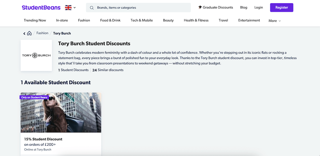Go to the Blog page
This screenshot has height=156, width=320.
click(244, 7)
